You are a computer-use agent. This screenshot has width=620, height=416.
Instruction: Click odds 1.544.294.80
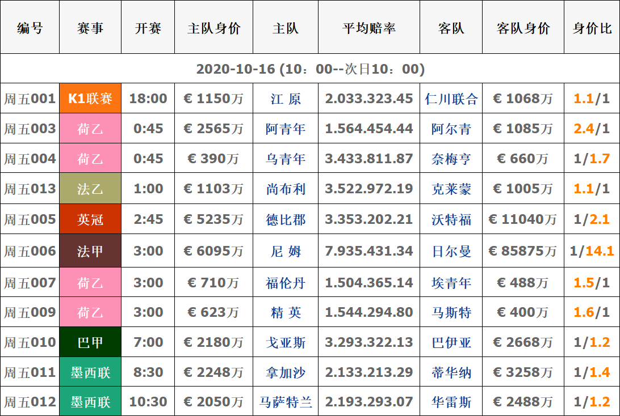[x=369, y=312]
